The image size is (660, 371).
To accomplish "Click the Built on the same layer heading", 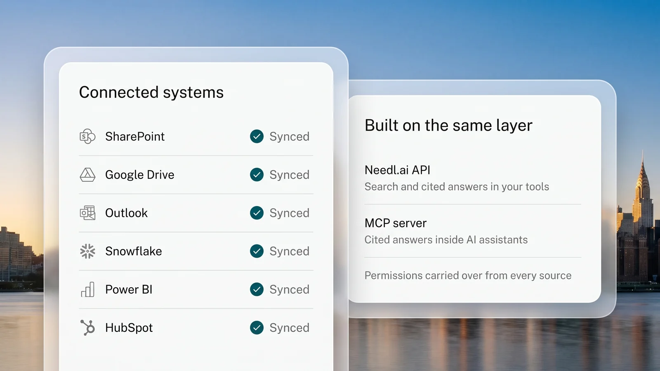I will (x=448, y=126).
